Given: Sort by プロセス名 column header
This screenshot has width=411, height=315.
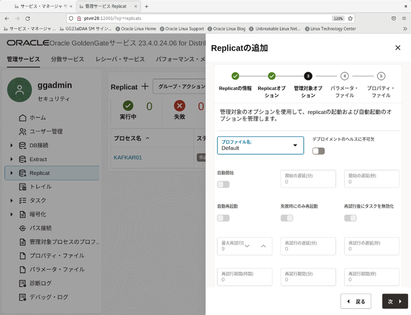Looking at the screenshot, I should pos(128,138).
